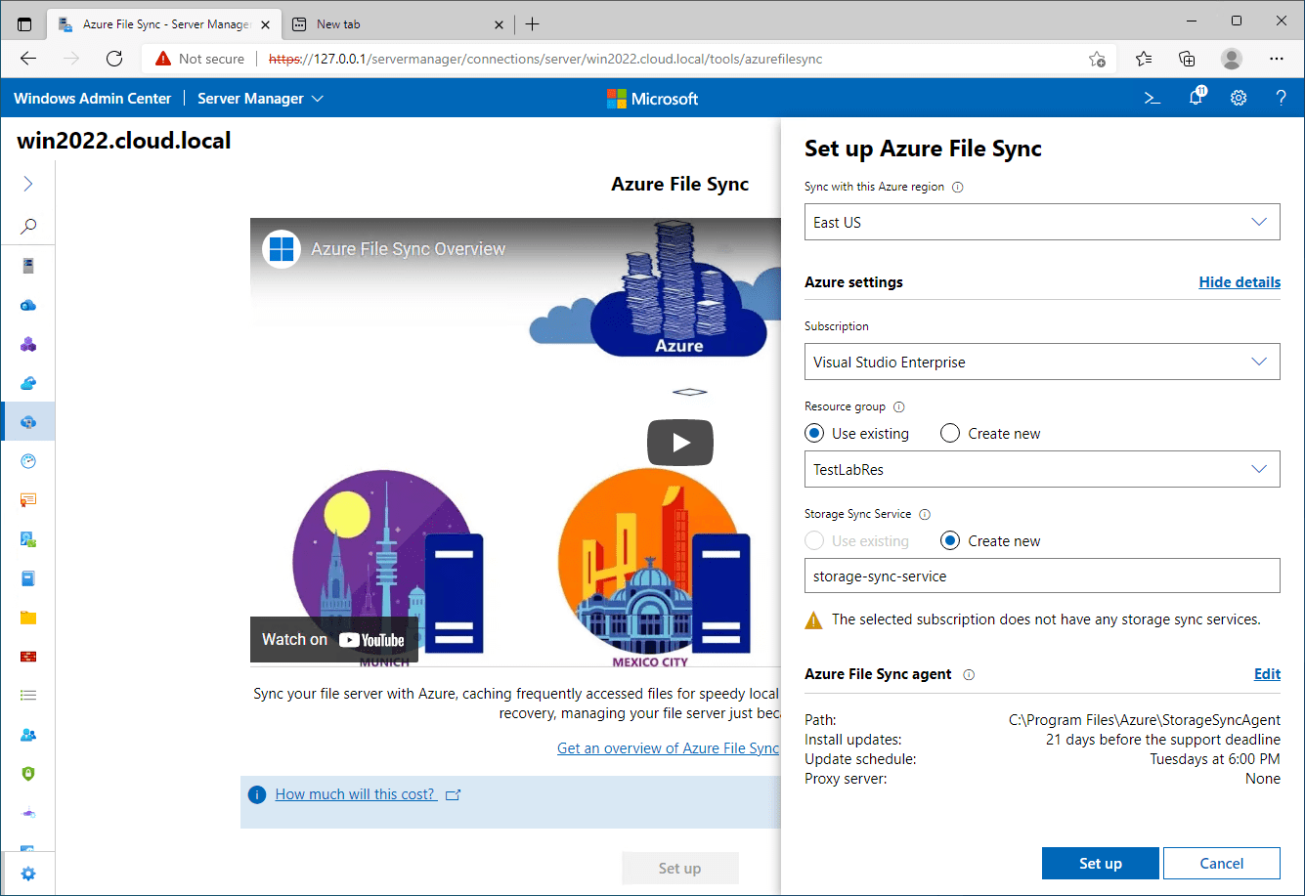Click the blue Set up button
The height and width of the screenshot is (896, 1305).
1100,863
